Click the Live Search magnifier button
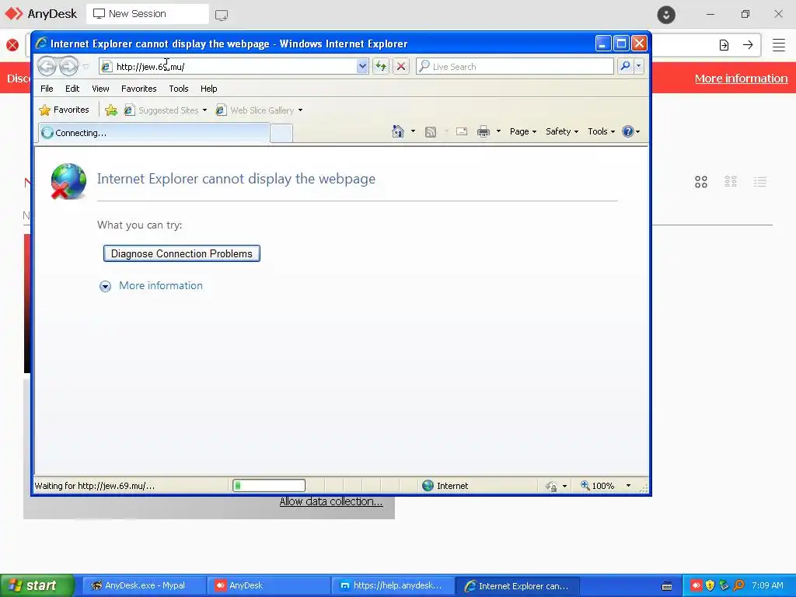796x597 pixels. tap(626, 66)
